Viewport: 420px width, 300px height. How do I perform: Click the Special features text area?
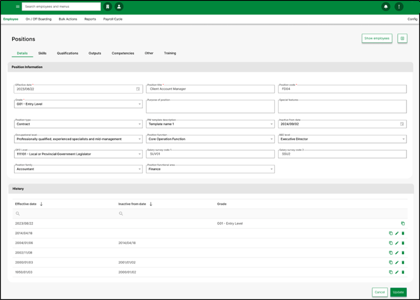coord(342,106)
